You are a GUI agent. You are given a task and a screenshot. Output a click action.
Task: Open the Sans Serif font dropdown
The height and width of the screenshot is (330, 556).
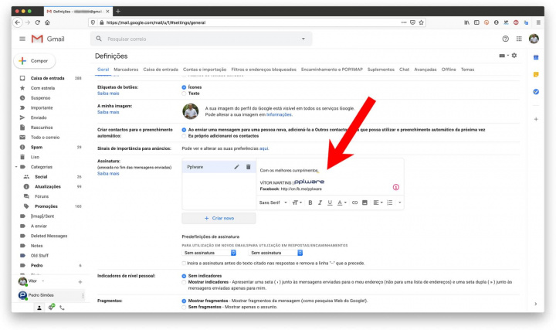click(x=273, y=202)
